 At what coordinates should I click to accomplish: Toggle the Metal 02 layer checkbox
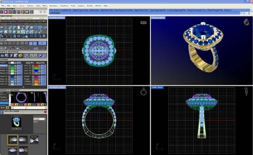pos(9,68)
